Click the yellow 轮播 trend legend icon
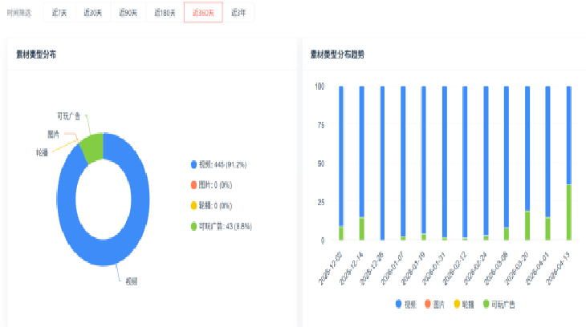Viewport: 586px width, 327px height. click(x=457, y=305)
